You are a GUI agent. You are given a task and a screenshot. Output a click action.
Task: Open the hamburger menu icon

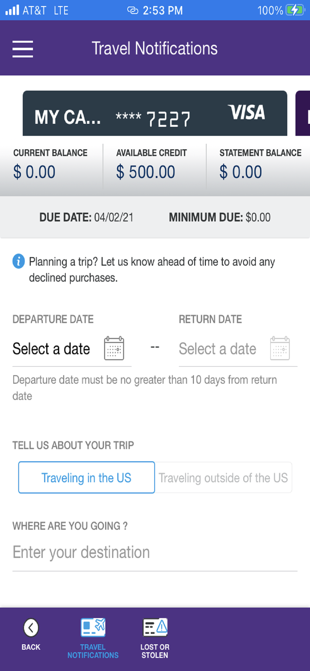coord(23,49)
